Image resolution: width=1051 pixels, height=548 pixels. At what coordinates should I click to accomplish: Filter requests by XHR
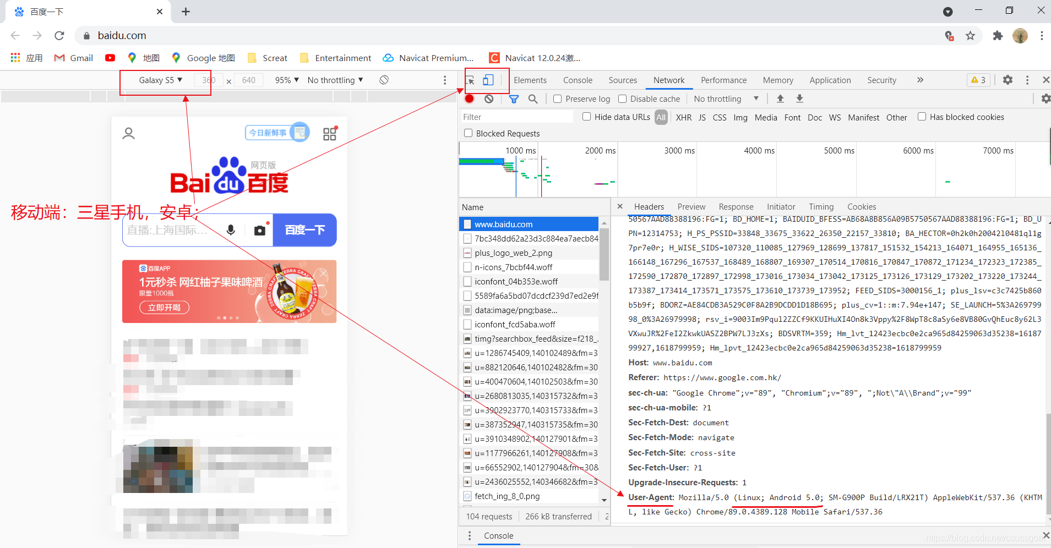pos(684,117)
